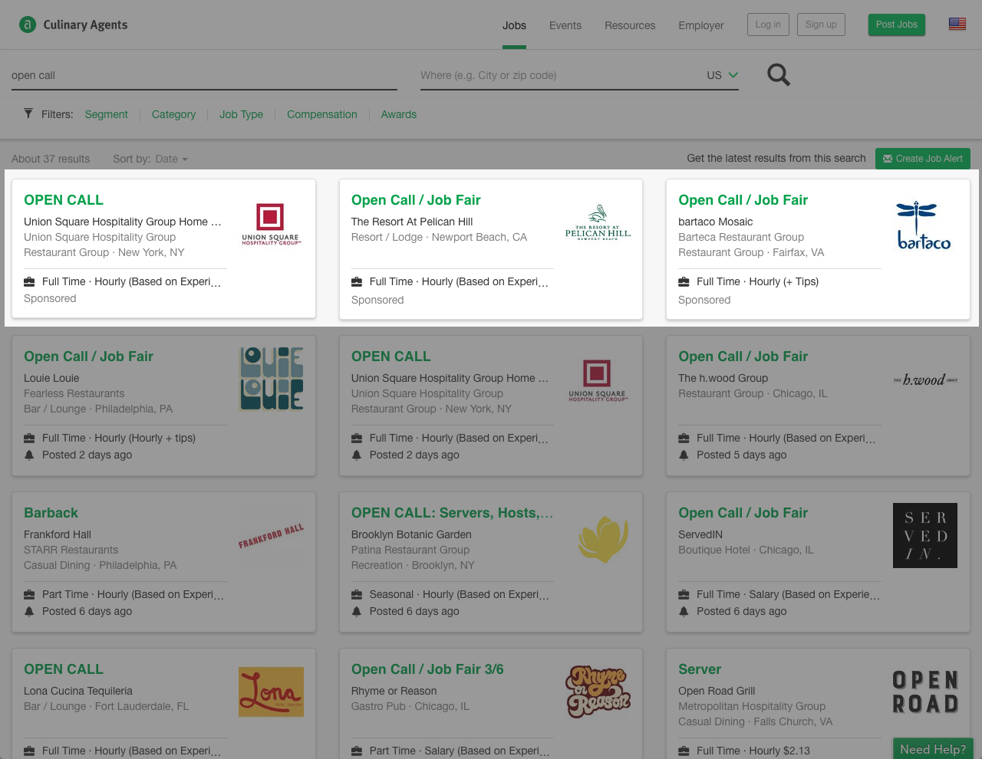This screenshot has width=982, height=759.
Task: Click the magnifying glass search icon
Action: (778, 74)
